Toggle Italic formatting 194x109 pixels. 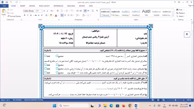[28, 15]
